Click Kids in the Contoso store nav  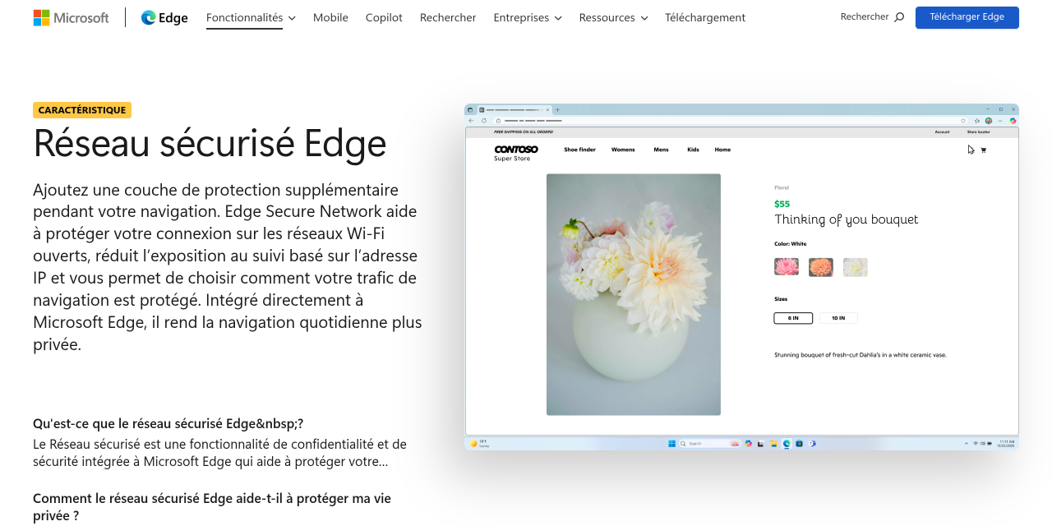coord(693,150)
